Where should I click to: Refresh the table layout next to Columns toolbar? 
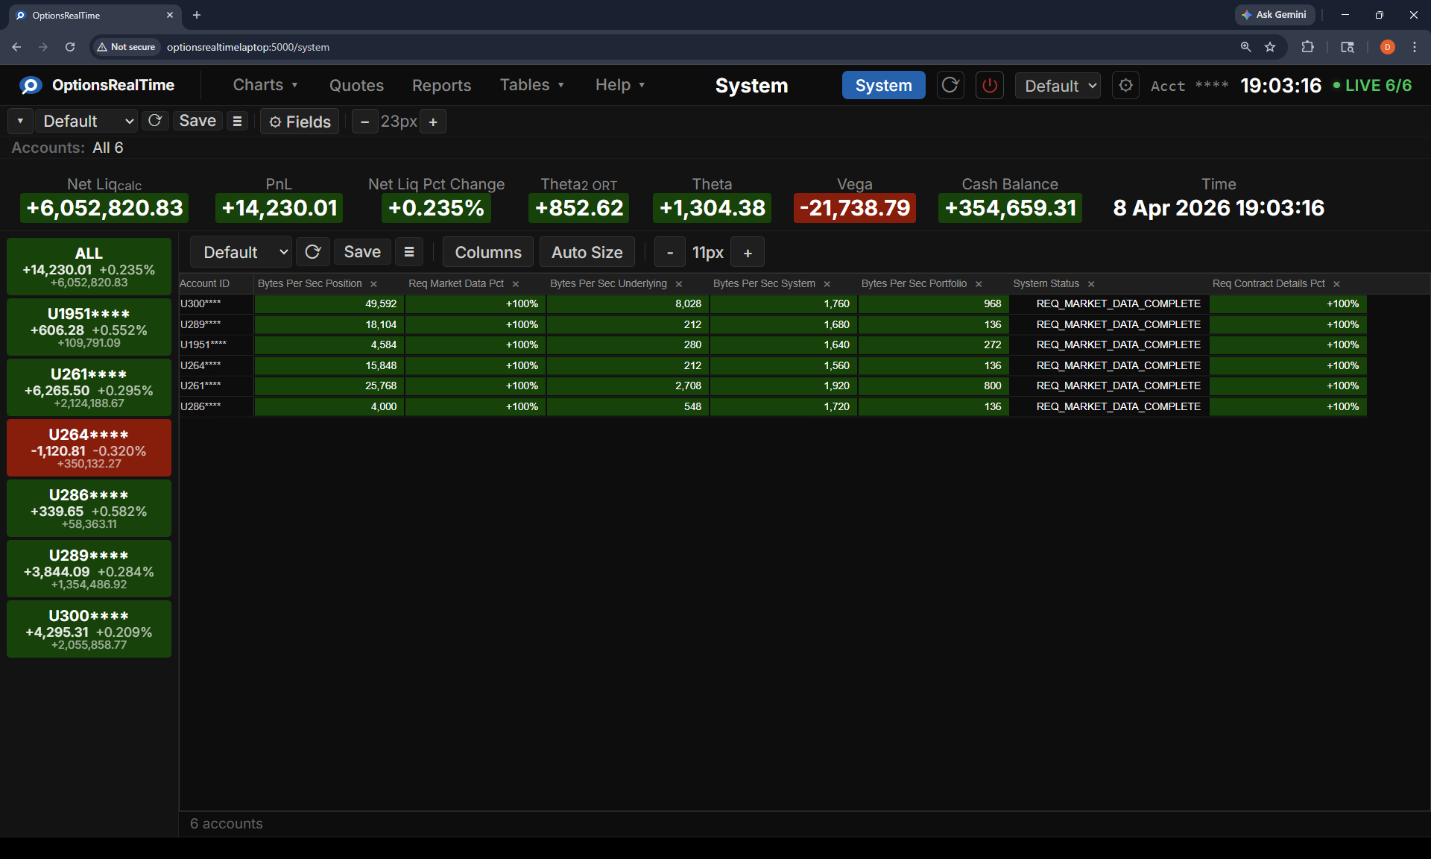pyautogui.click(x=313, y=252)
